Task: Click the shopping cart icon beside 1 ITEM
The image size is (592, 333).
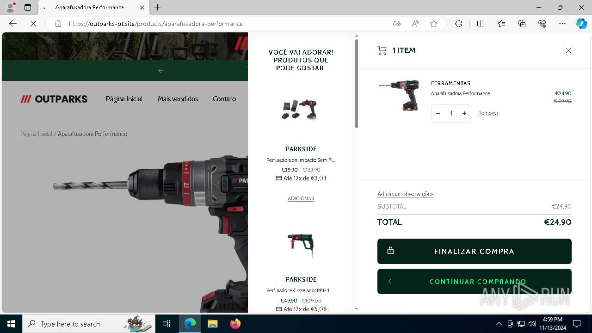Action: (382, 50)
